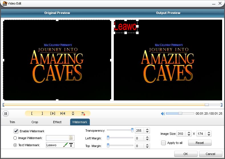Viewport: 225px width, 159px height.
Task: Click the Left Margin value field
Action: 140,138
